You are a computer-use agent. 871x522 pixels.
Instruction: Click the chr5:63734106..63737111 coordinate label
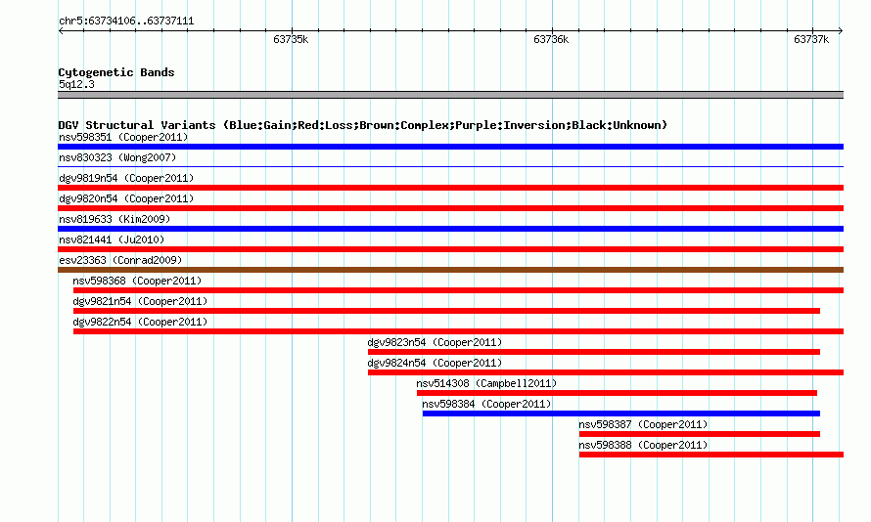click(126, 22)
